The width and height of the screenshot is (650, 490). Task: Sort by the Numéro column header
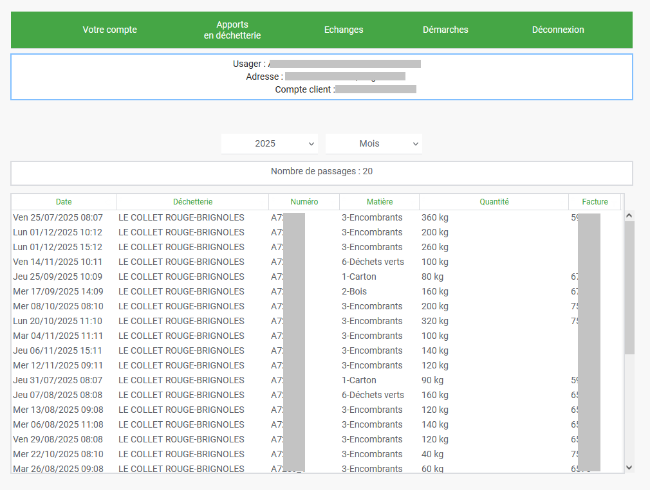point(304,202)
